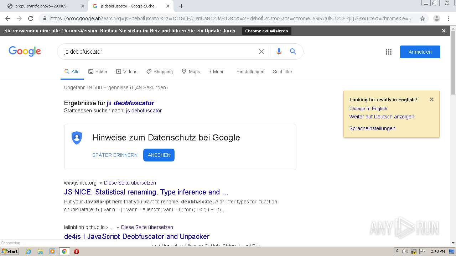The width and height of the screenshot is (456, 256).
Task: Reload the current page
Action: click(x=31, y=18)
